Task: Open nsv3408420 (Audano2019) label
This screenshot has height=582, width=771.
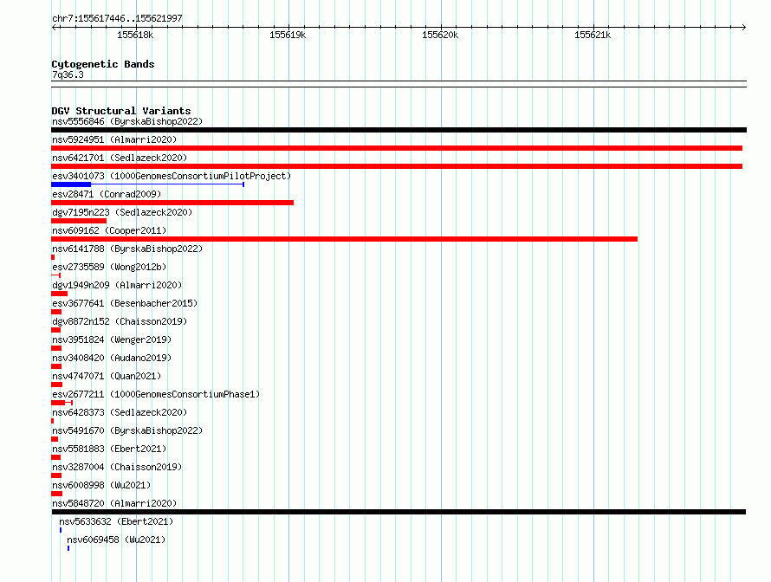Action: pos(112,358)
